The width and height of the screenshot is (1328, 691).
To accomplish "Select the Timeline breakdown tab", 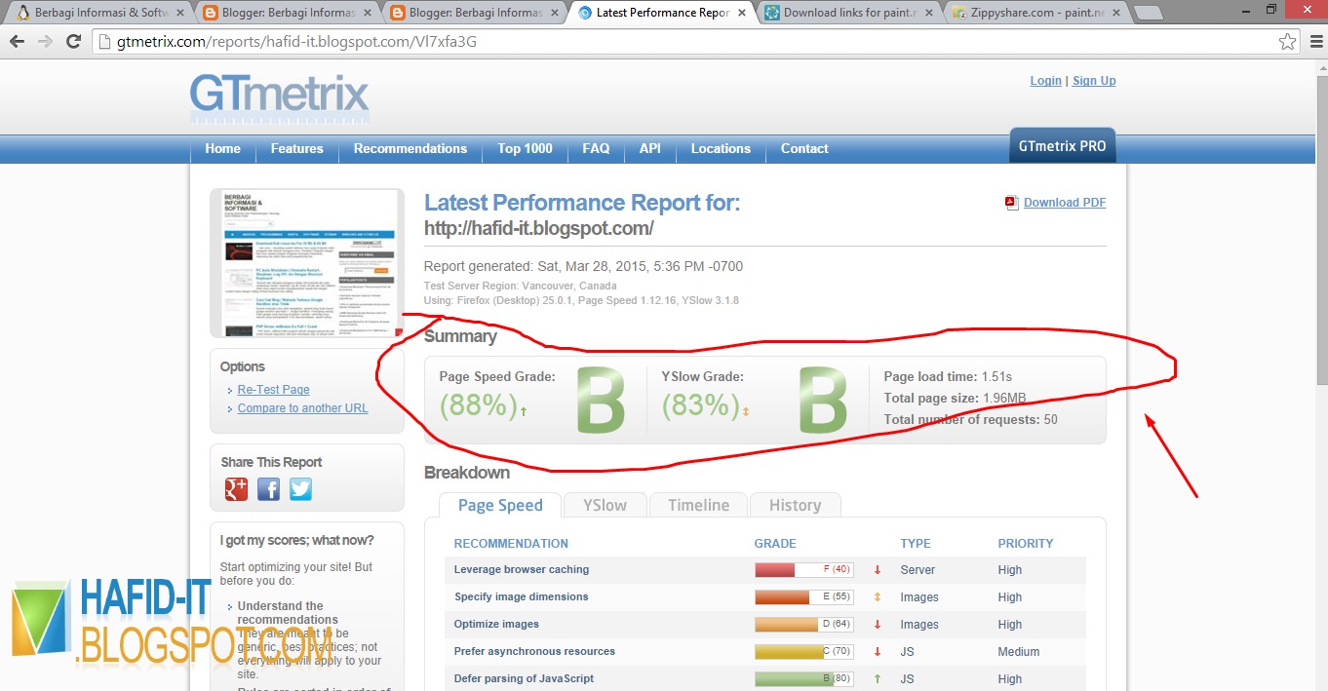I will pos(698,505).
